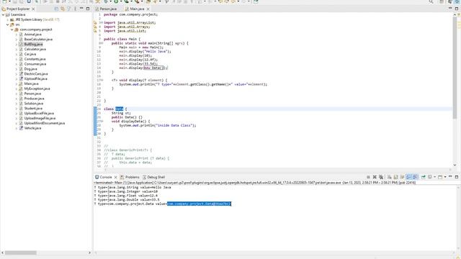
Task: Click Open Console icon
Action: [440, 177]
